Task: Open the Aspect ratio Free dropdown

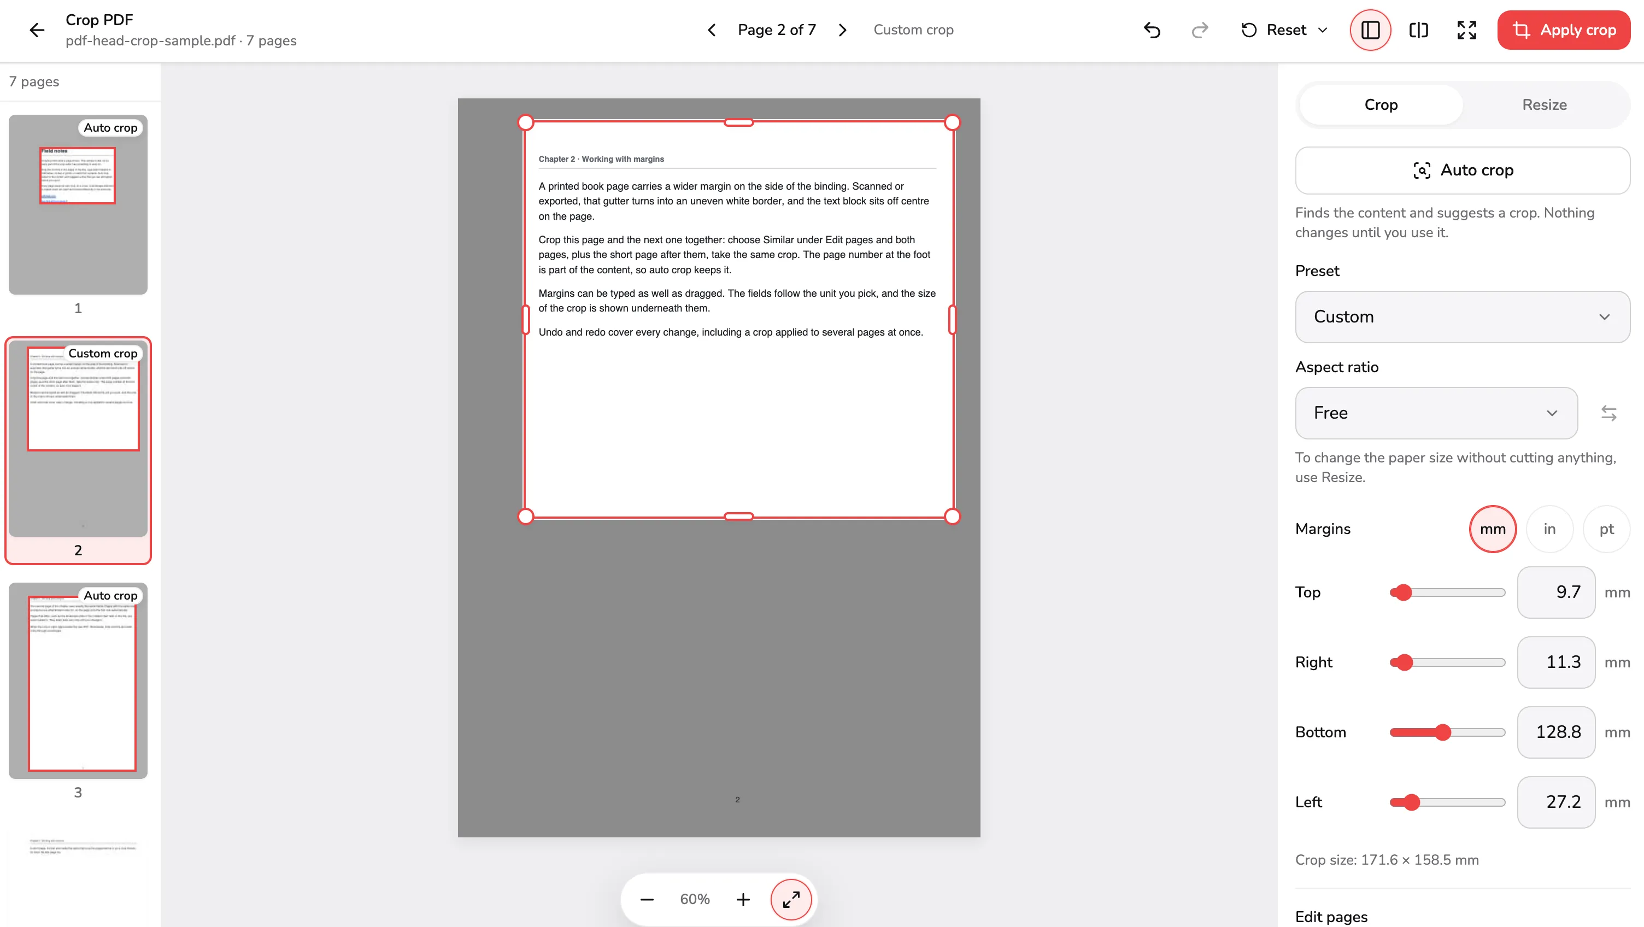Action: 1436,413
